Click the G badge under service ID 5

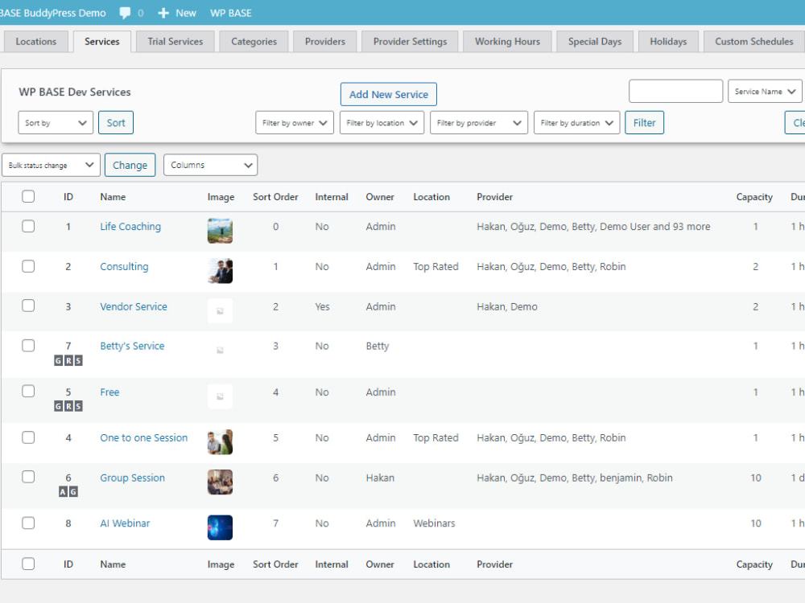pos(59,406)
